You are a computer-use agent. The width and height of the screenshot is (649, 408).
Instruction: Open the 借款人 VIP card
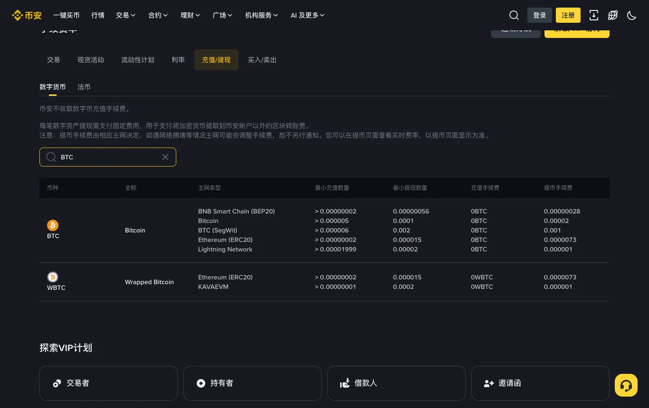coord(396,383)
